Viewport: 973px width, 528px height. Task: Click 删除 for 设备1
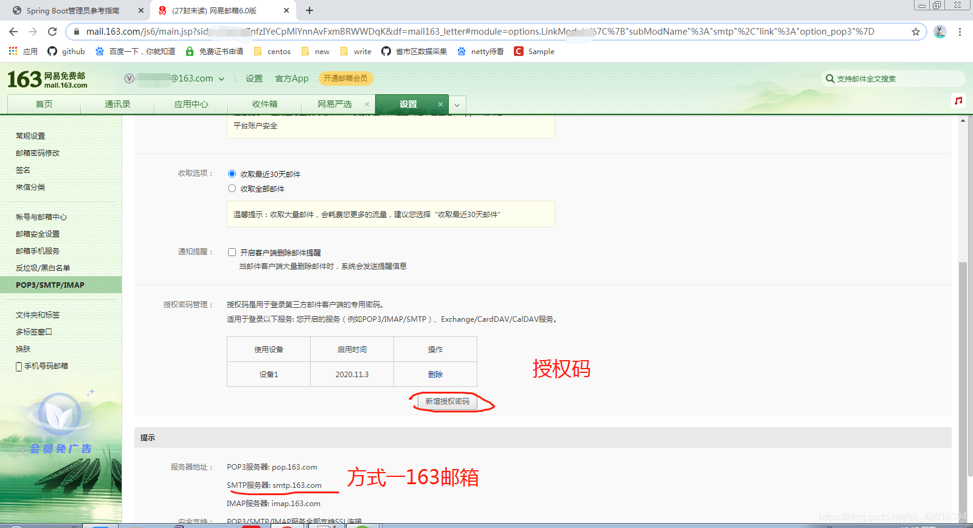point(435,374)
